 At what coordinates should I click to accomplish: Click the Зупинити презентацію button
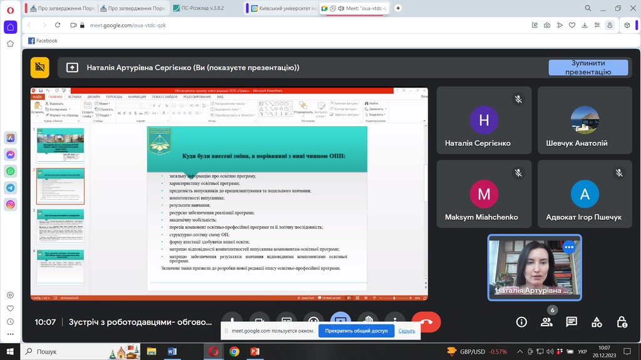tap(588, 67)
